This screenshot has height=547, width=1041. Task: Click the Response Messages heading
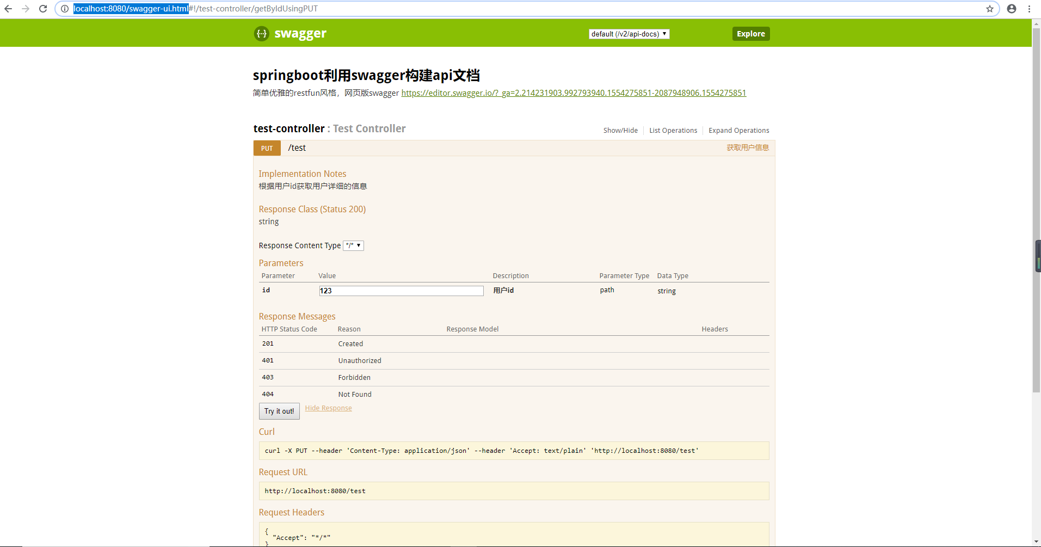pos(297,316)
